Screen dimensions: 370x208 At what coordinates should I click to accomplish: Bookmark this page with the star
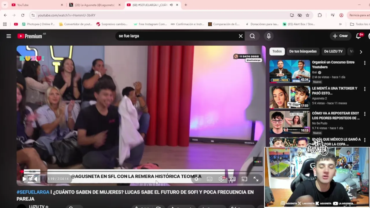tap(308, 15)
